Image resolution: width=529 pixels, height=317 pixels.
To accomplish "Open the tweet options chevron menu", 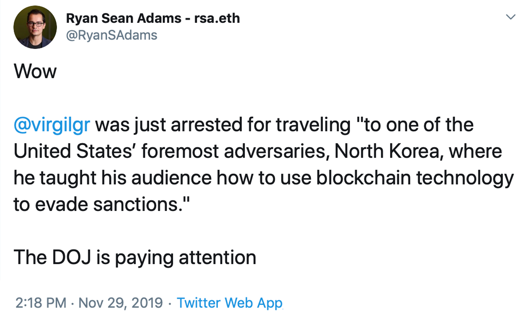I will point(511,17).
